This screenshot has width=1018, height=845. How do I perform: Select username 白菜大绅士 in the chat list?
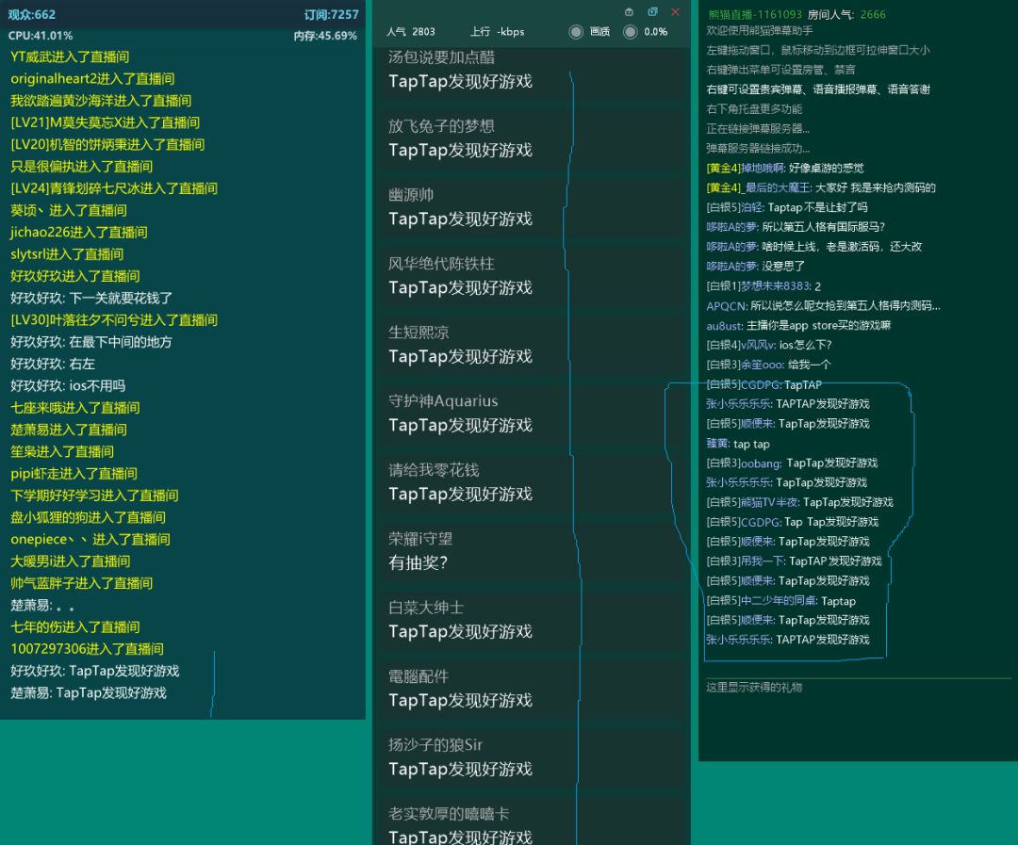426,608
